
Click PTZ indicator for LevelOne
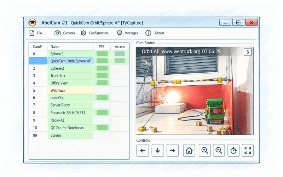[x=102, y=98]
